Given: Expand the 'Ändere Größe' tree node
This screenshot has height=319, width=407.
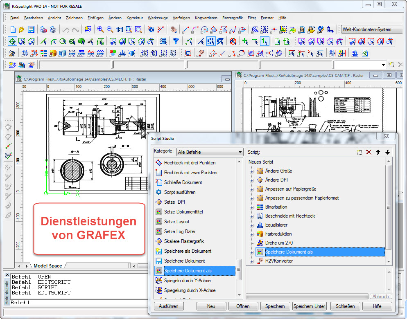Looking at the screenshot, I should pyautogui.click(x=252, y=171).
